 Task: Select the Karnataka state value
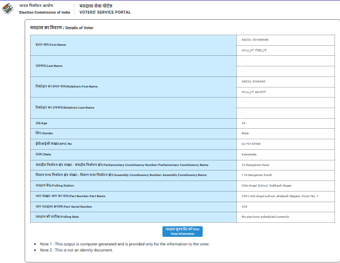(x=250, y=154)
